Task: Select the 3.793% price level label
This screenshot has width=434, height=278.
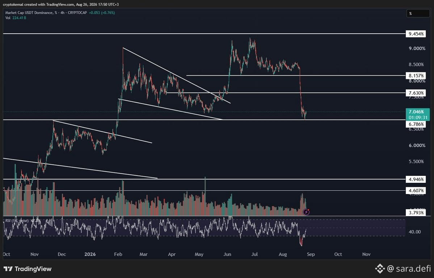Action: pos(416,212)
